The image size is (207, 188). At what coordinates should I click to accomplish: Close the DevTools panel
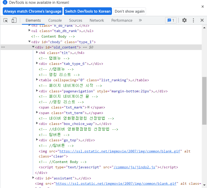coord(202,20)
